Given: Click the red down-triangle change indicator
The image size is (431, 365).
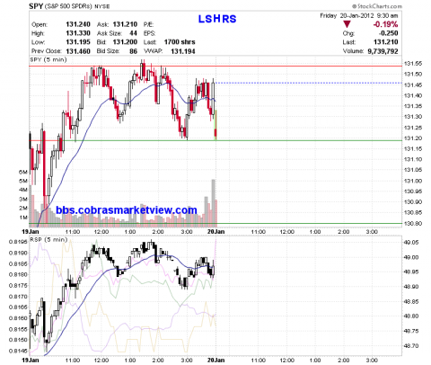Looking at the screenshot, I should (347, 24).
